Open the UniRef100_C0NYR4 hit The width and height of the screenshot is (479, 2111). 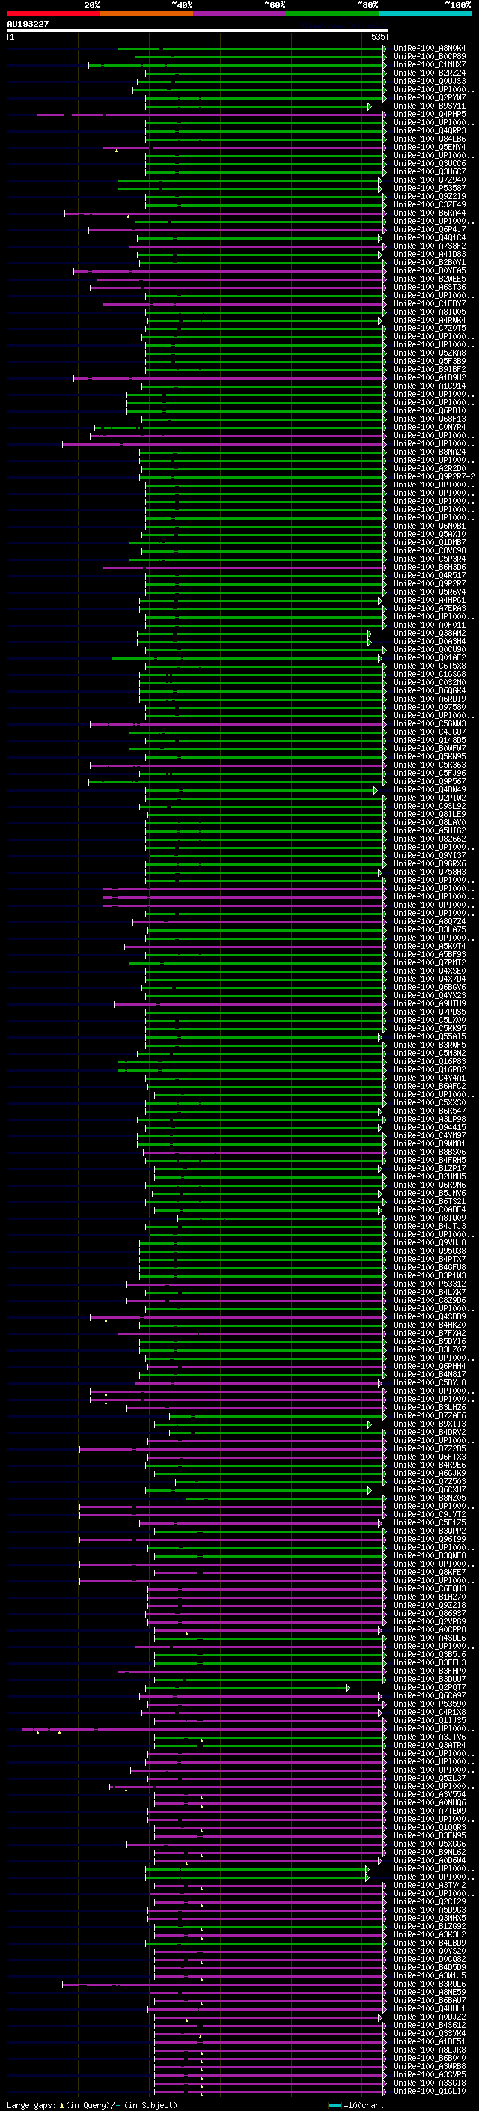[429, 427]
